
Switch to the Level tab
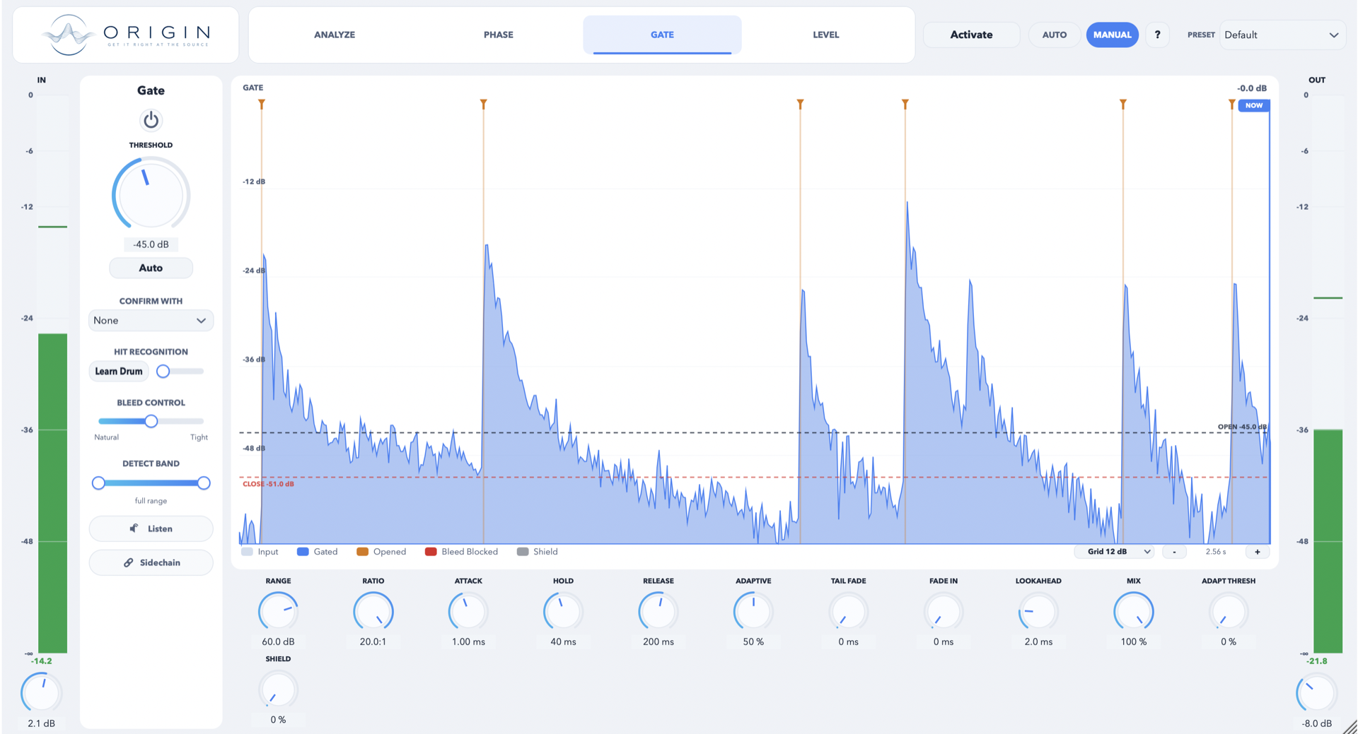pyautogui.click(x=825, y=35)
